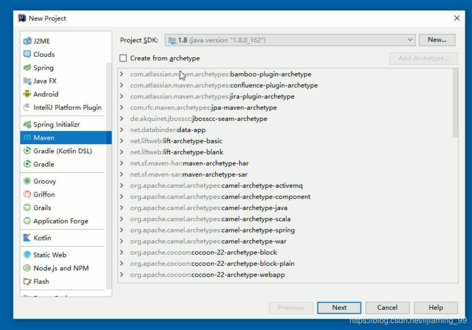472x330 pixels.
Task: Choose the Kotlin project type label
Action: tap(42, 238)
